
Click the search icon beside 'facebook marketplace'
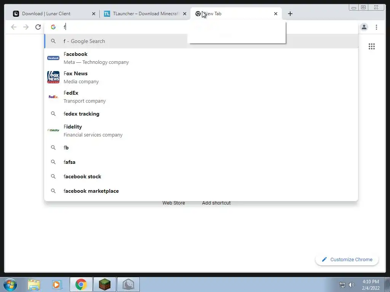point(53,191)
